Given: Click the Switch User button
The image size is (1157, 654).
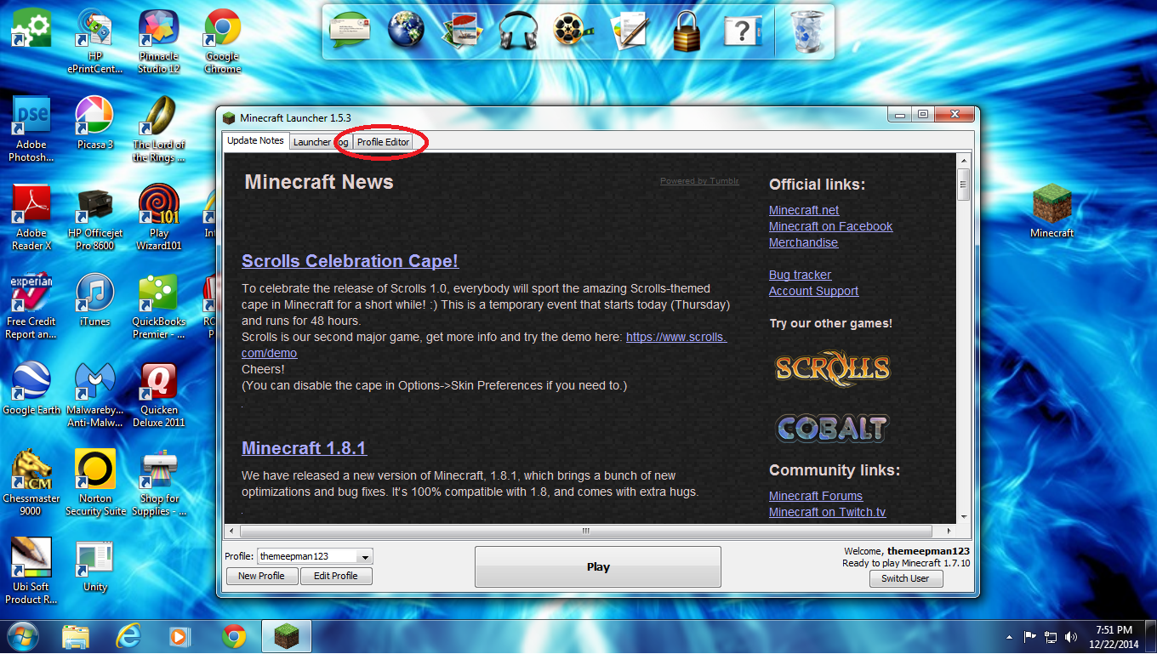Looking at the screenshot, I should (x=905, y=578).
